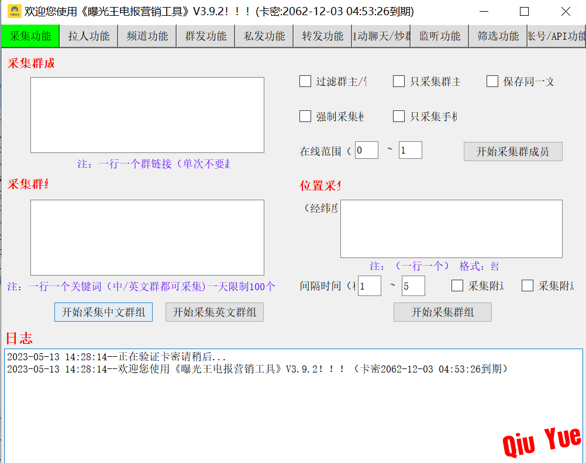Tick the 只采集群主 checkbox
Screen dimensions: 586x463
point(399,82)
